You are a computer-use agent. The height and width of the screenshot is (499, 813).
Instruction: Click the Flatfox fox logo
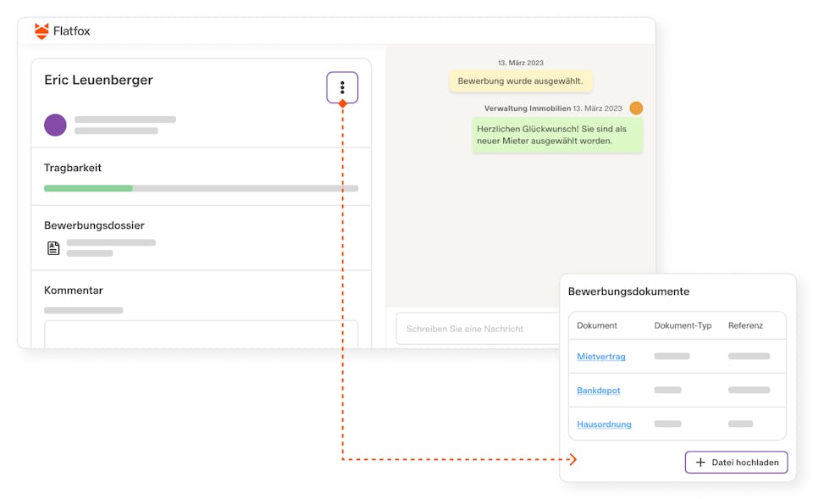click(x=41, y=31)
